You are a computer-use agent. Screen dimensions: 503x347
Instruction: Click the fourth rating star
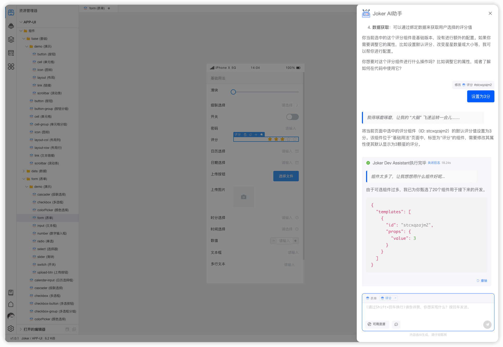tap(289, 139)
